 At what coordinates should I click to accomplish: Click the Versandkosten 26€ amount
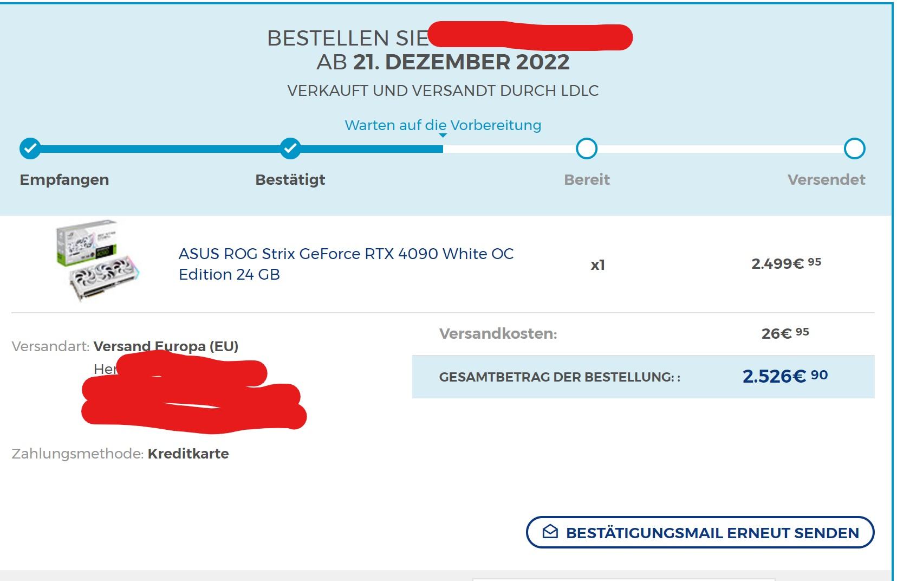pos(785,333)
